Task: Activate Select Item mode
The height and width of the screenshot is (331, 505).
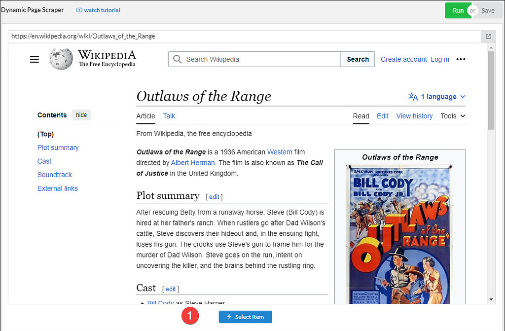Action: click(x=245, y=317)
